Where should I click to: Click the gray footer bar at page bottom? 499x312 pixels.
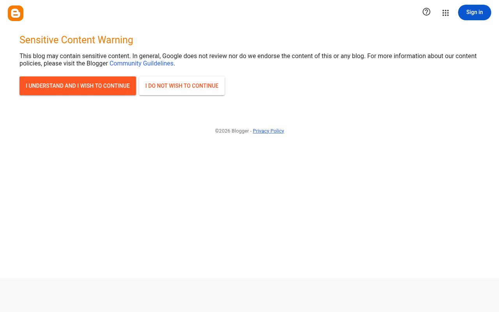click(249, 295)
